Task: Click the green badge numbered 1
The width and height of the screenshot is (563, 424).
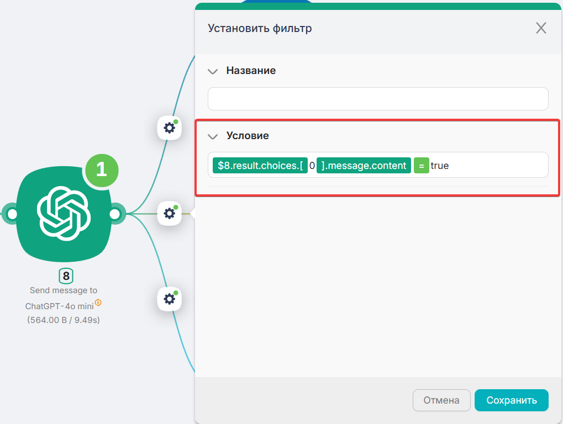Action: [x=102, y=169]
